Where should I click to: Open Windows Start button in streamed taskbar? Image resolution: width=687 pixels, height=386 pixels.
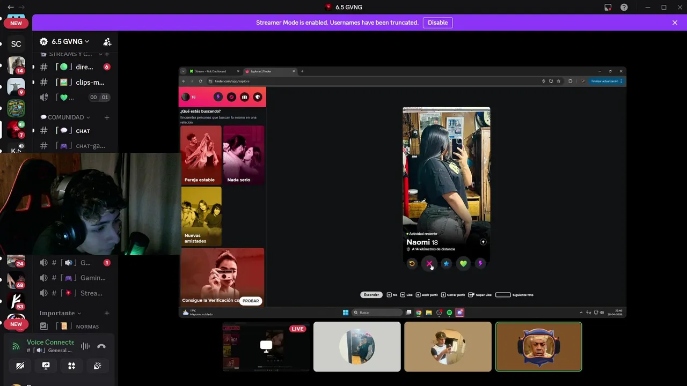click(346, 313)
